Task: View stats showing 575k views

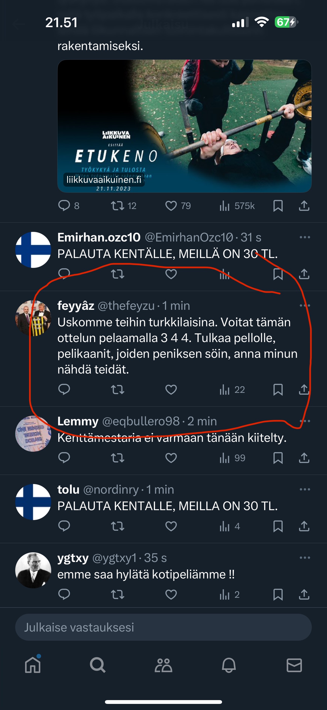Action: (237, 206)
